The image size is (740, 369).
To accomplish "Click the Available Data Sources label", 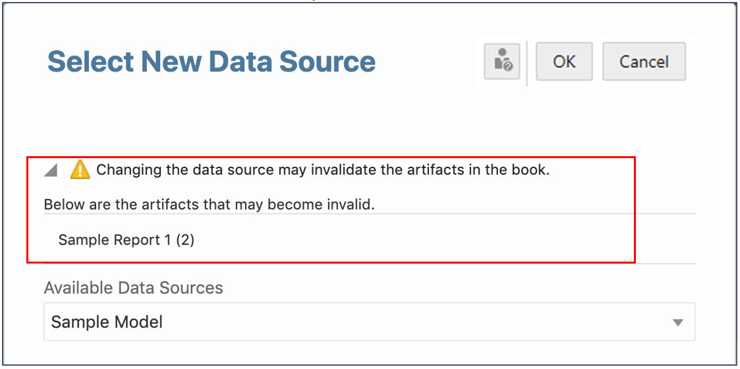I will 133,288.
